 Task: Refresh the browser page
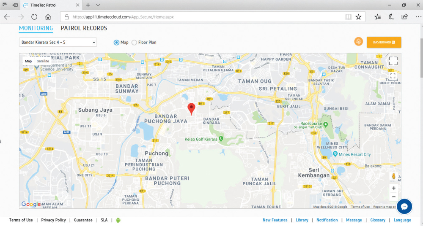pyautogui.click(x=34, y=17)
